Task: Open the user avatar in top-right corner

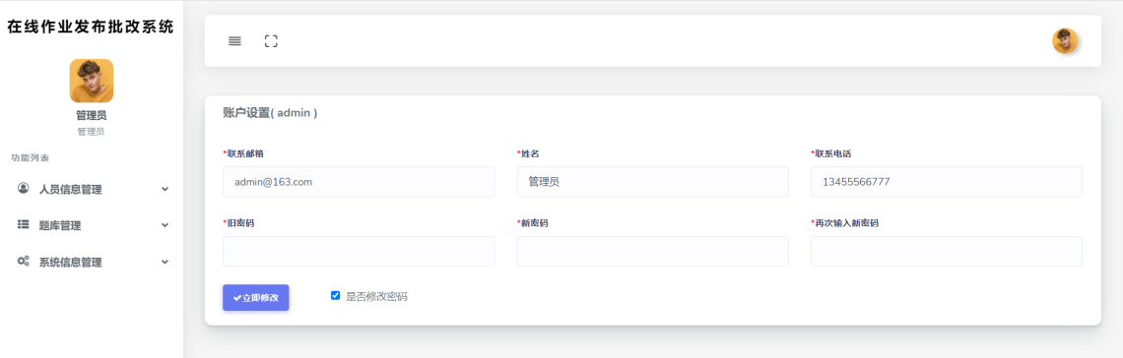Action: [1065, 40]
